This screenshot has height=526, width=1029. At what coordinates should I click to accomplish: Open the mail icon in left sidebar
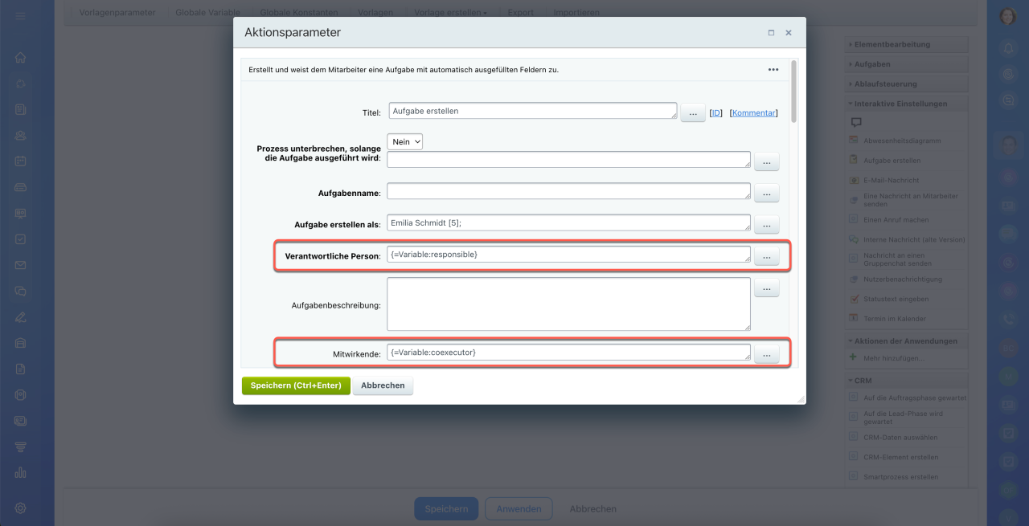click(x=21, y=265)
